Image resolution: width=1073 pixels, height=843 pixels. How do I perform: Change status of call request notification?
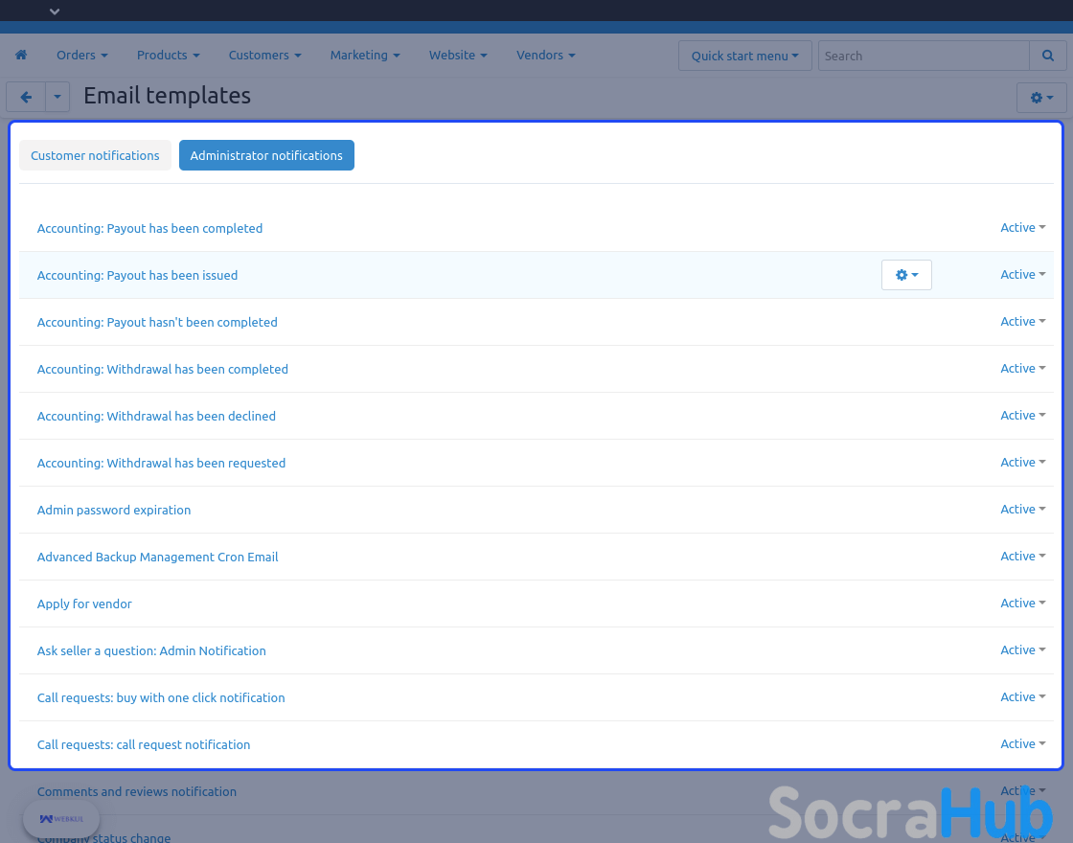point(1023,743)
